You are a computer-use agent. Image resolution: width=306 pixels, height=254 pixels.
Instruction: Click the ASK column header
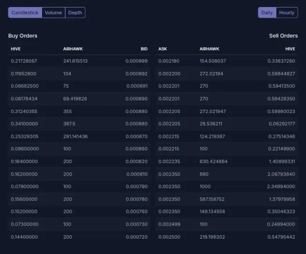pyautogui.click(x=162, y=49)
